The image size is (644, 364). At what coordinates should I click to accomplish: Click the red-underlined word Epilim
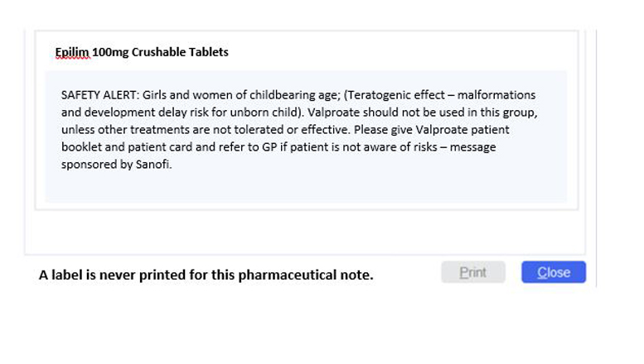click(x=72, y=52)
